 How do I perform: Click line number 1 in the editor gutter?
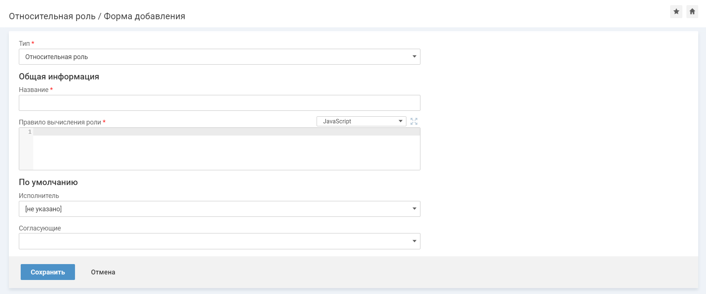pyautogui.click(x=30, y=132)
